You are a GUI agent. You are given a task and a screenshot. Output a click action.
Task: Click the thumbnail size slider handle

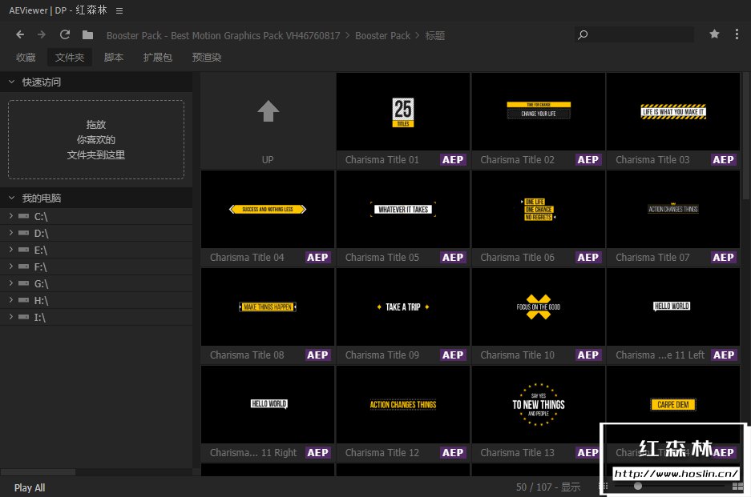(637, 486)
